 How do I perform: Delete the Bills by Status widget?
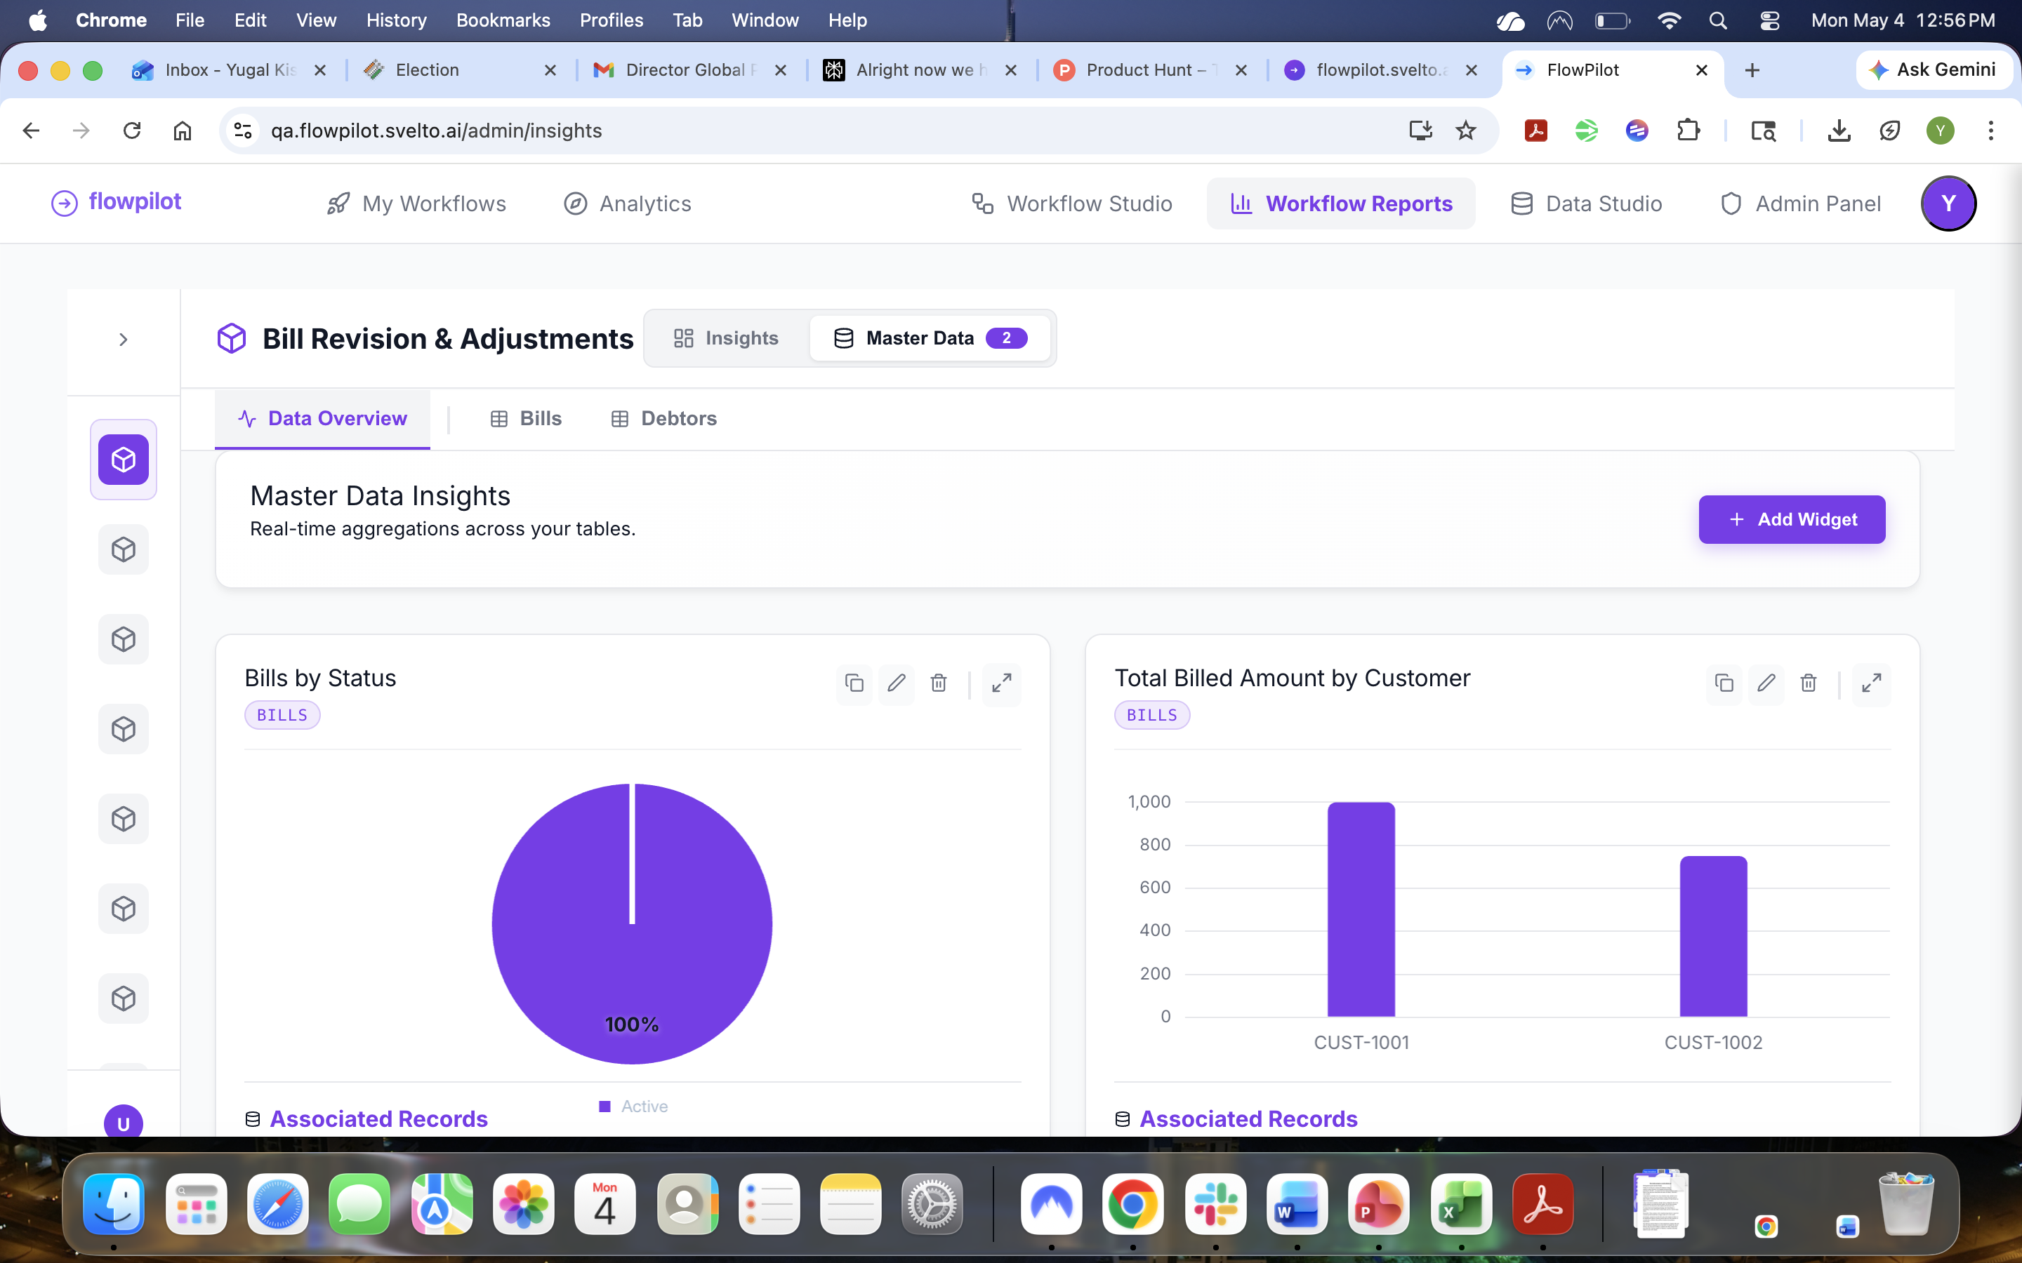(x=938, y=683)
